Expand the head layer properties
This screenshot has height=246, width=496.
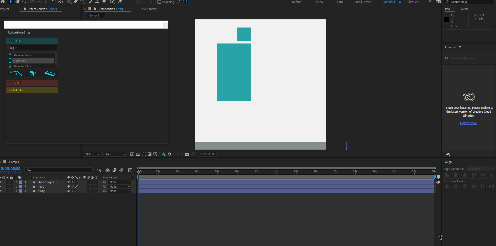pos(17,187)
